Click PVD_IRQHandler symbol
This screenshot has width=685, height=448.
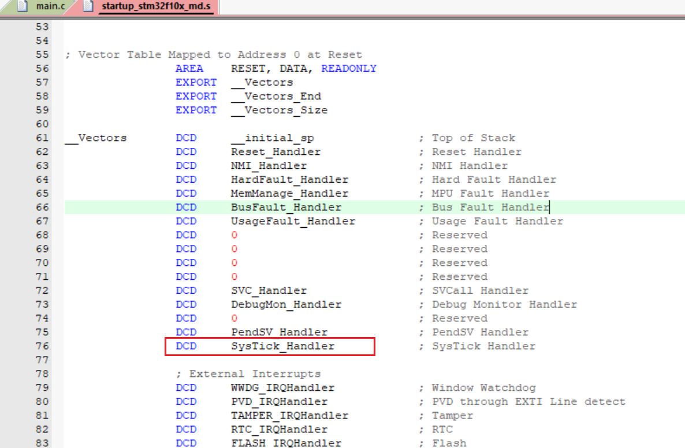click(279, 402)
